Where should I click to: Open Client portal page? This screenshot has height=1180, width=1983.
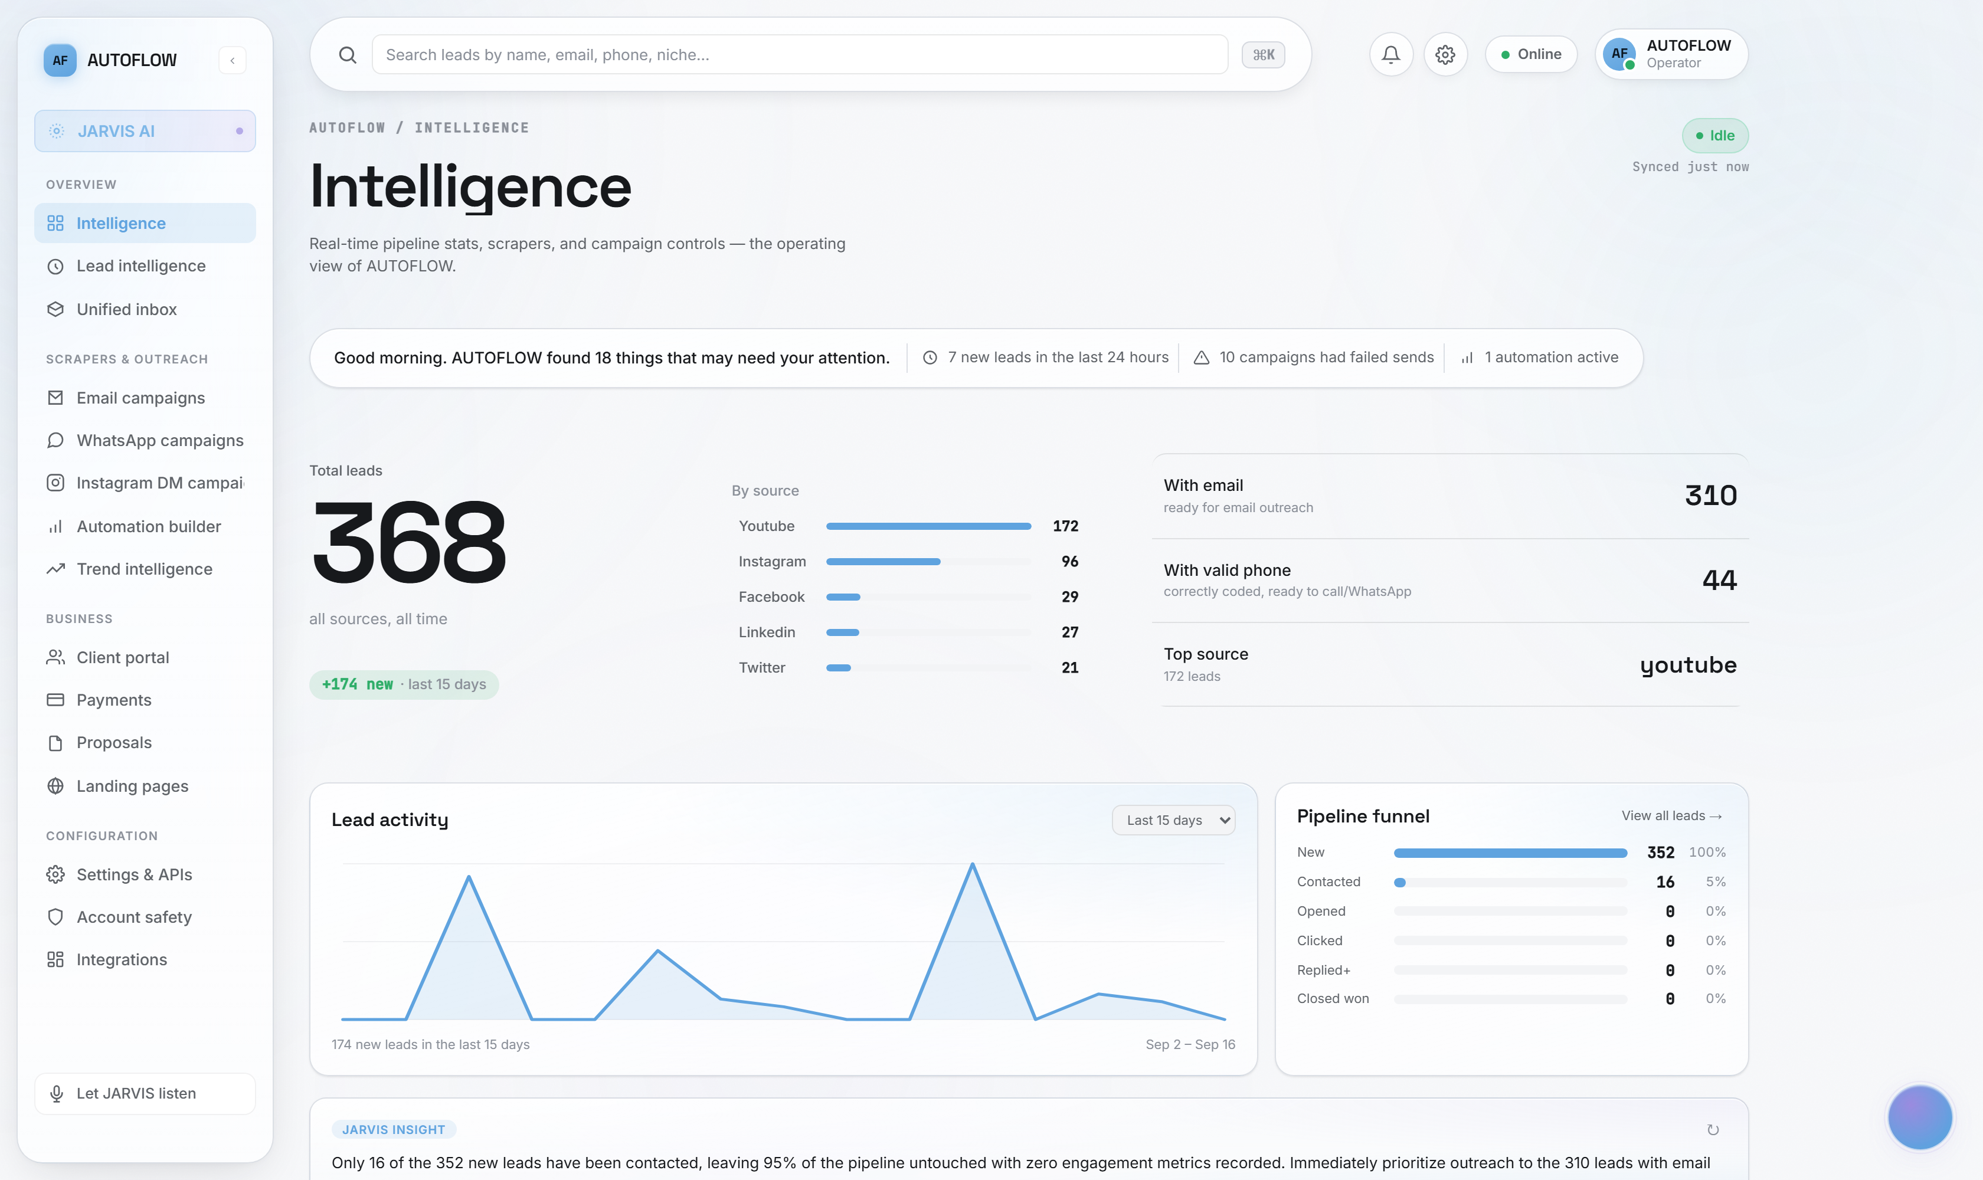(145, 658)
